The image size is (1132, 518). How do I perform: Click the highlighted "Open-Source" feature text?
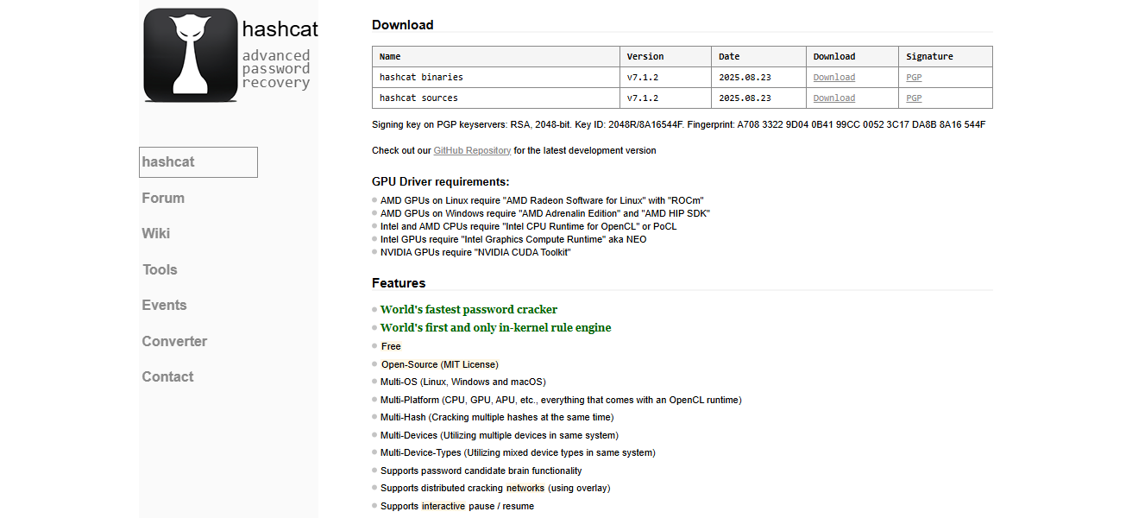(409, 365)
